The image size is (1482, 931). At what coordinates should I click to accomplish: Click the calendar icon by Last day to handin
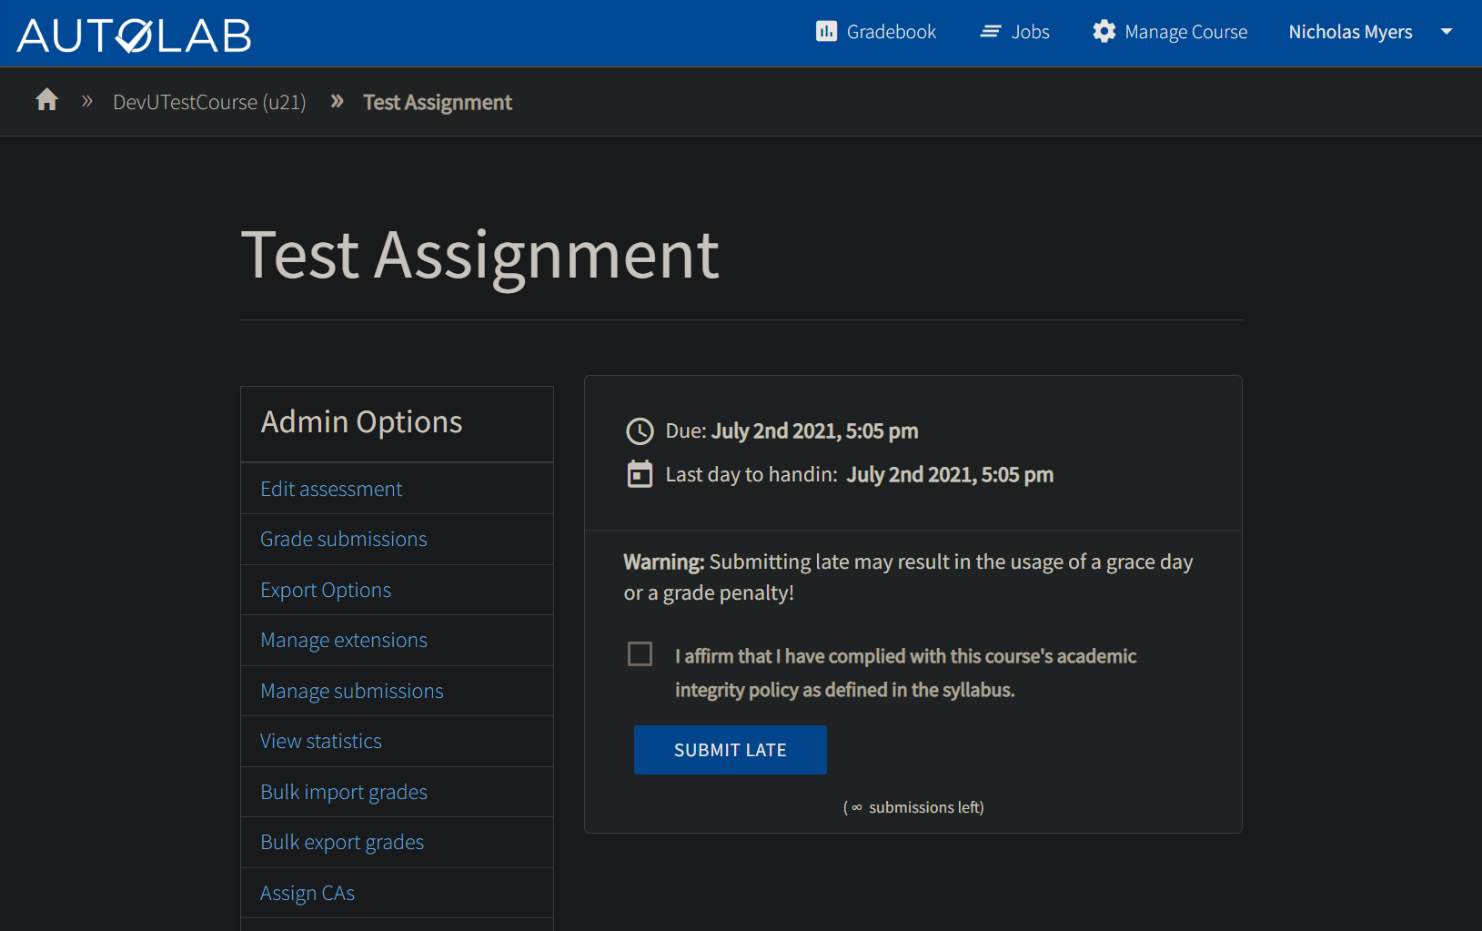point(640,474)
